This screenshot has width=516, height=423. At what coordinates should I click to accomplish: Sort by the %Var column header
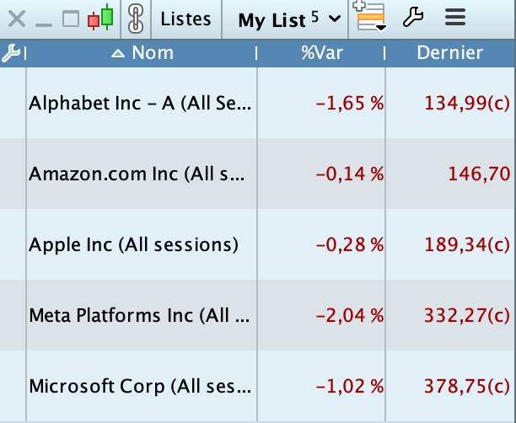pyautogui.click(x=320, y=53)
